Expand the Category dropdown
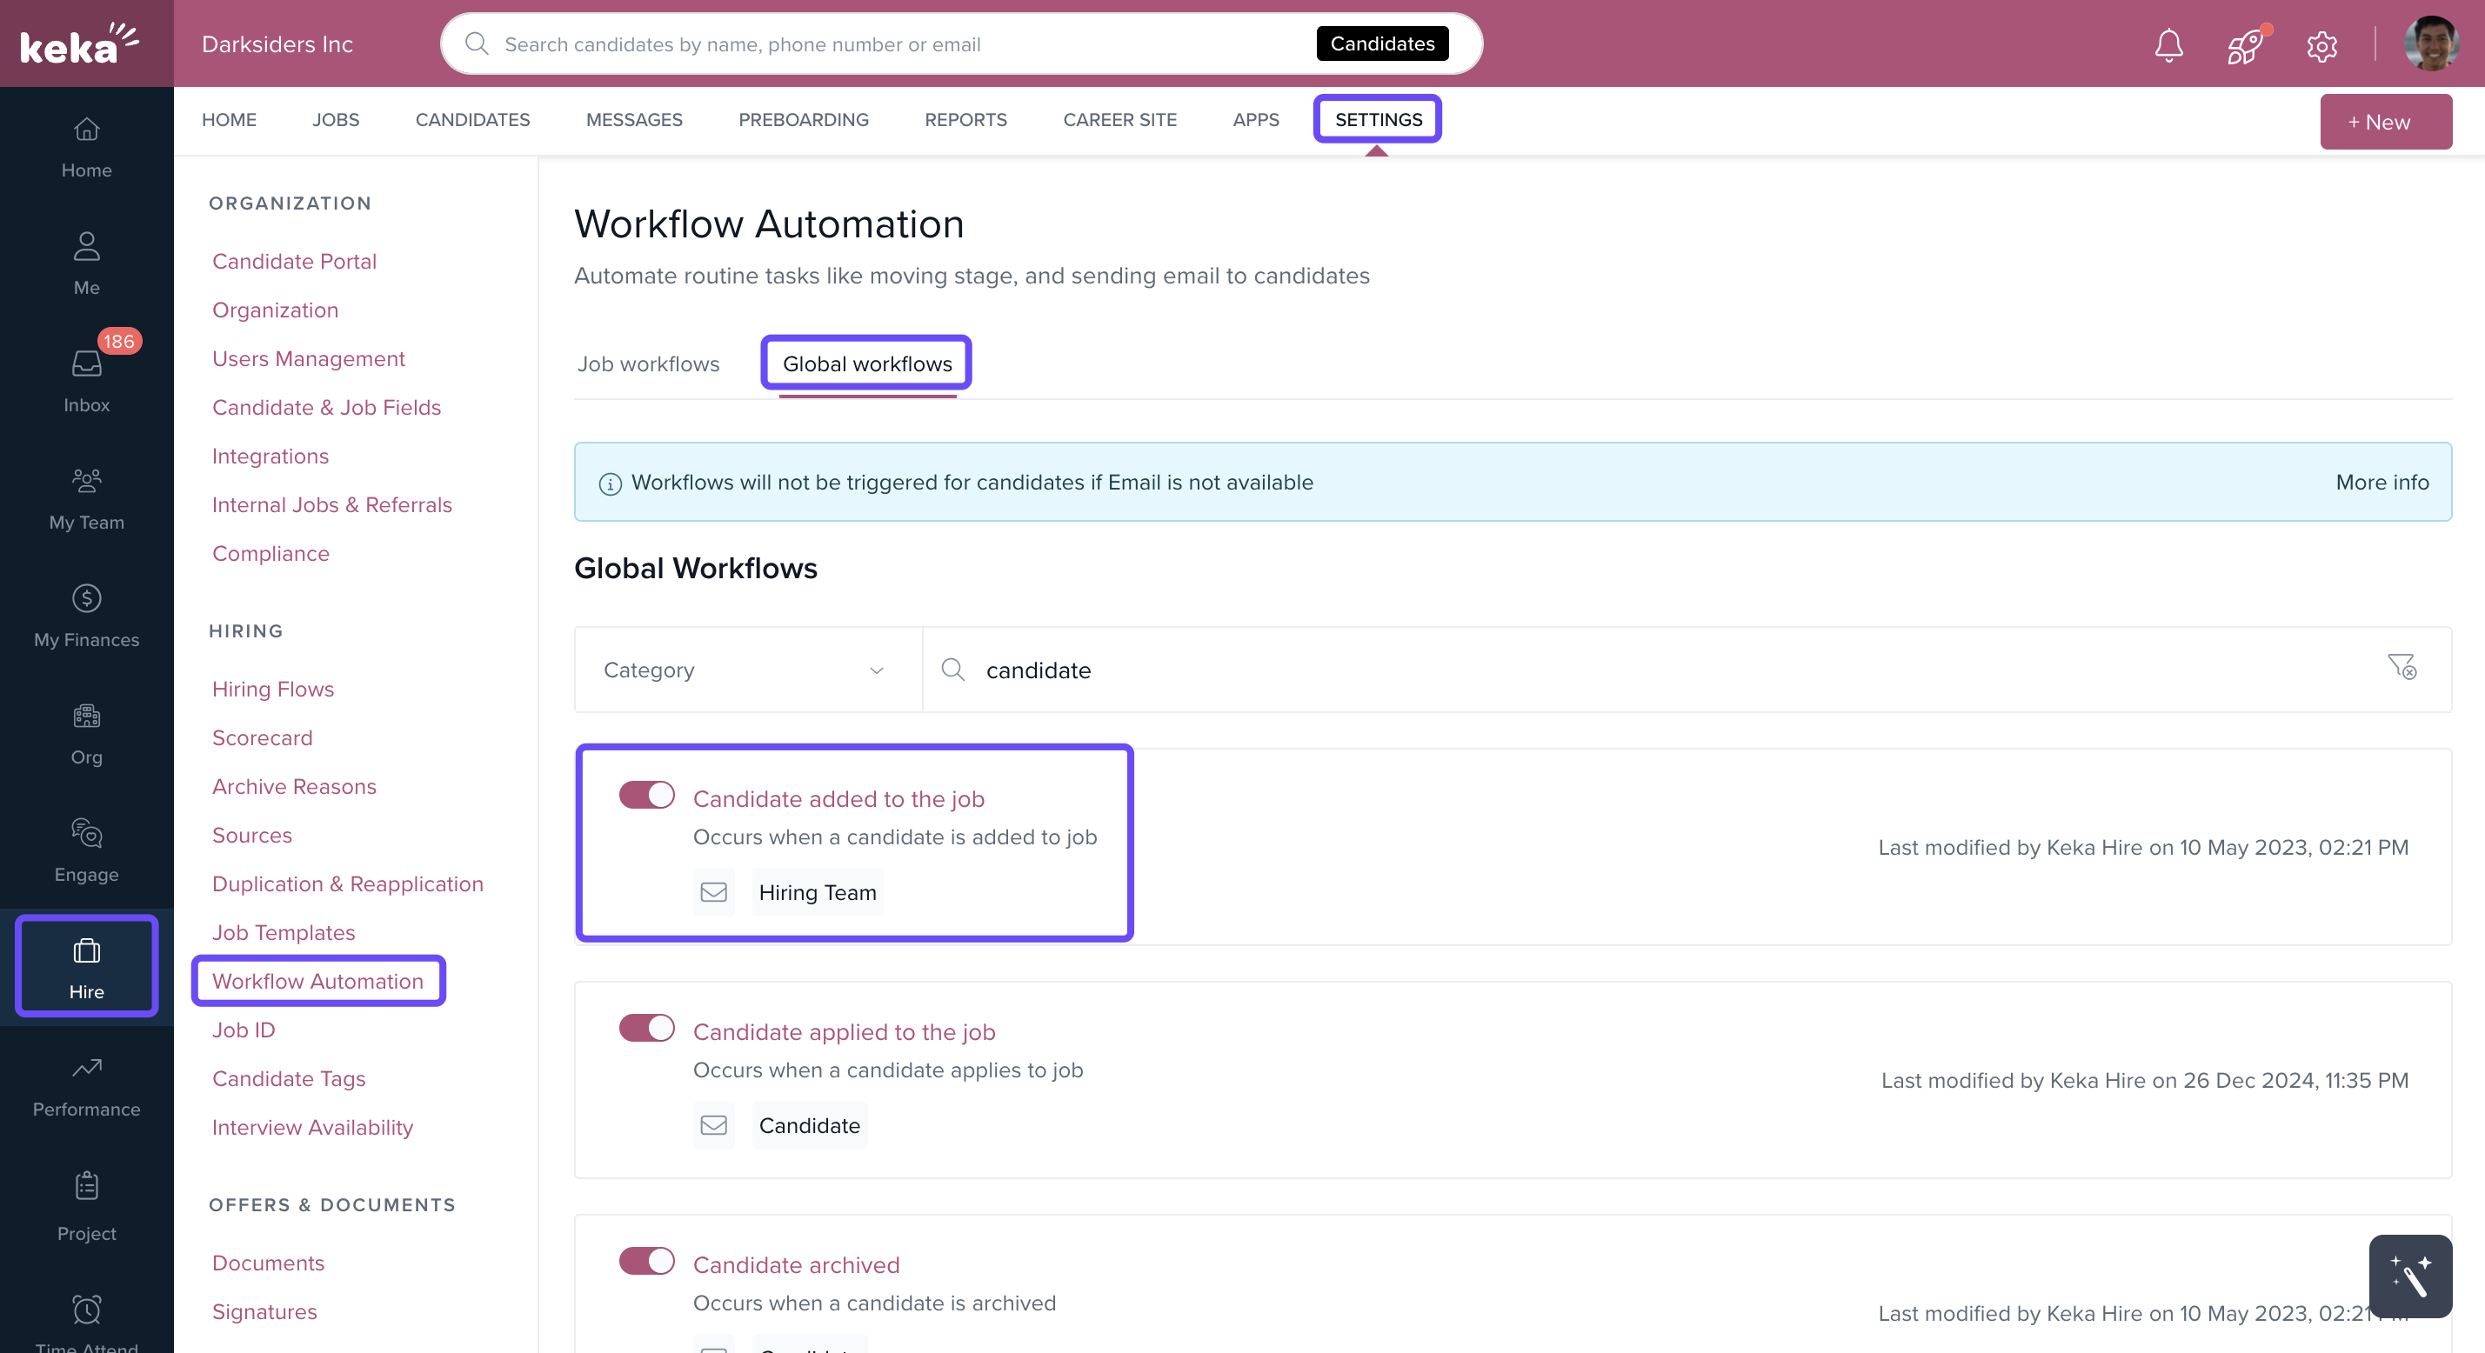The width and height of the screenshot is (2485, 1353). coord(746,670)
